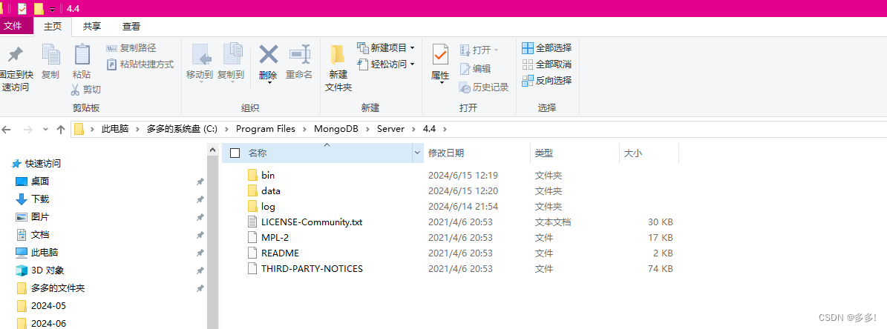Open Recent locations dropdown arrow
This screenshot has width=887, height=329.
click(45, 129)
